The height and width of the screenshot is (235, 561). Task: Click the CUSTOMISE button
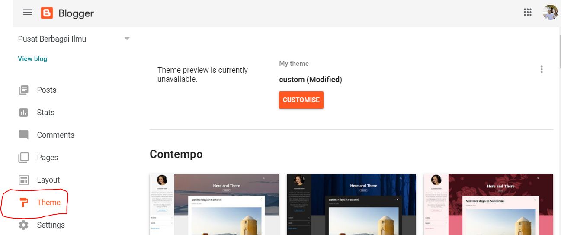301,100
